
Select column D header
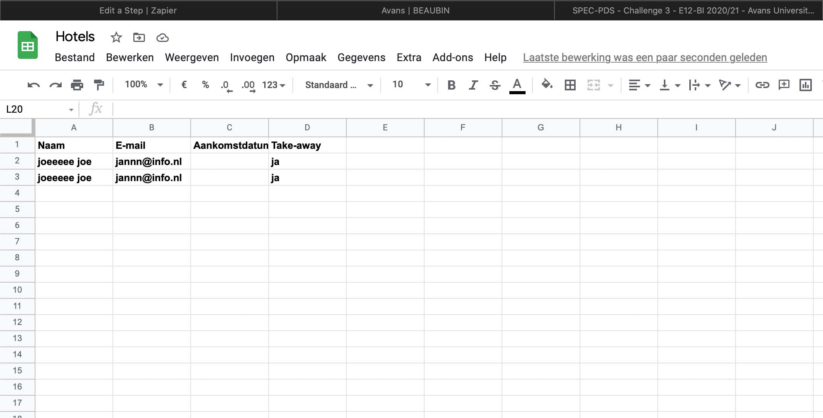[x=307, y=128]
